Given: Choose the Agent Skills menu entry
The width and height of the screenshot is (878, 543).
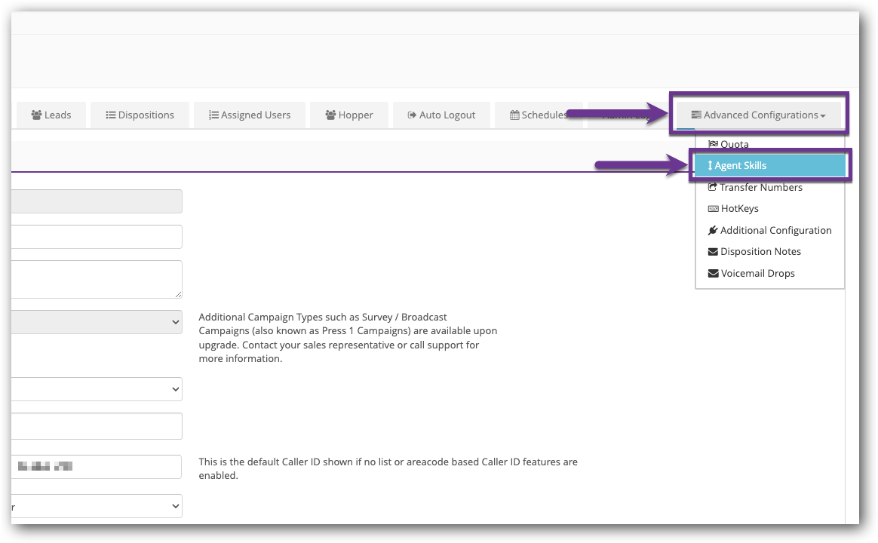Looking at the screenshot, I should (769, 166).
